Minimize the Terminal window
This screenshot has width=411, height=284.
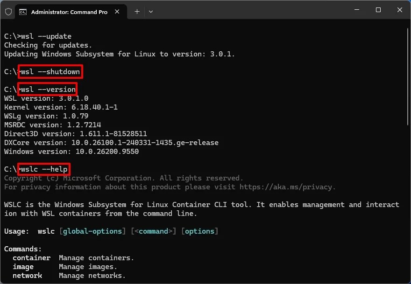pos(357,10)
